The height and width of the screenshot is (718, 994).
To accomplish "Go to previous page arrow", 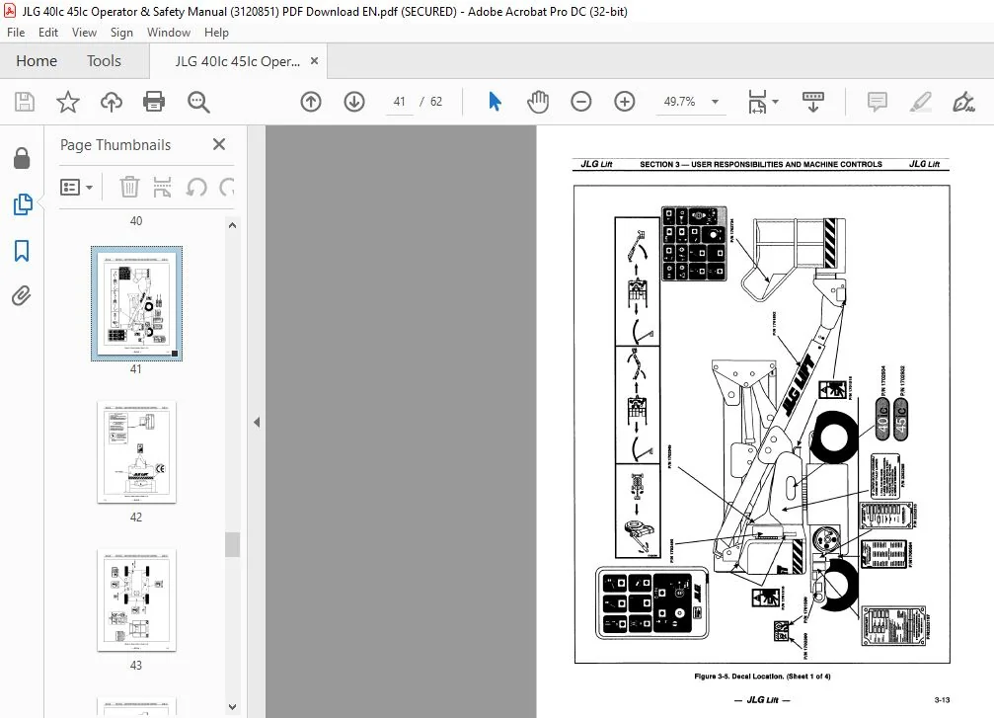I will point(311,102).
